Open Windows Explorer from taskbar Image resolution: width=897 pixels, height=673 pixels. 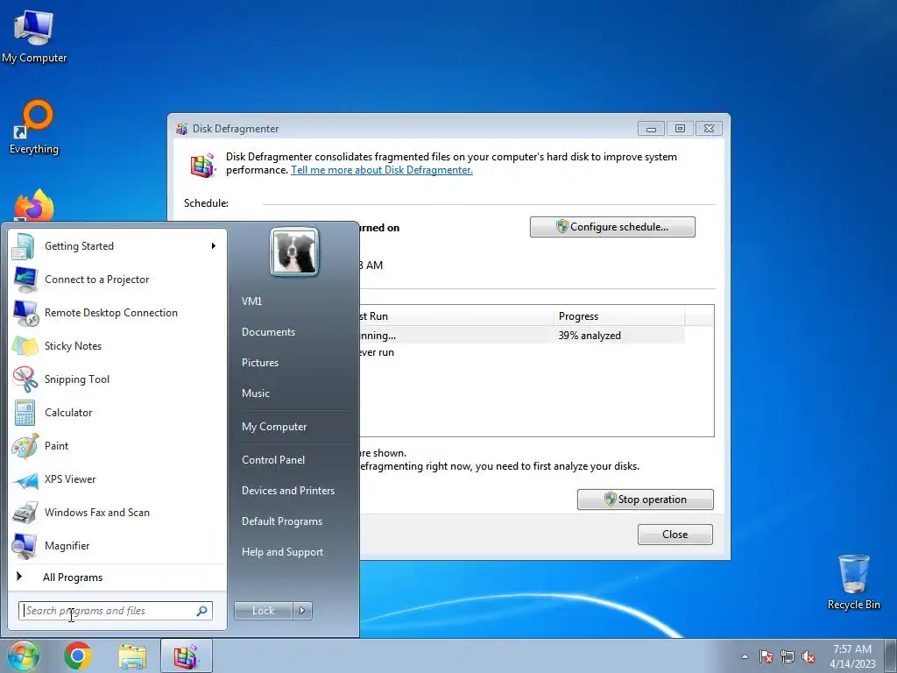(132, 655)
